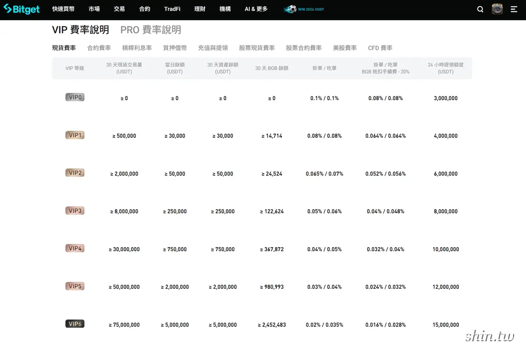
Task: Click the ≥ 30,000,000 trading volume cell
Action: (x=124, y=249)
